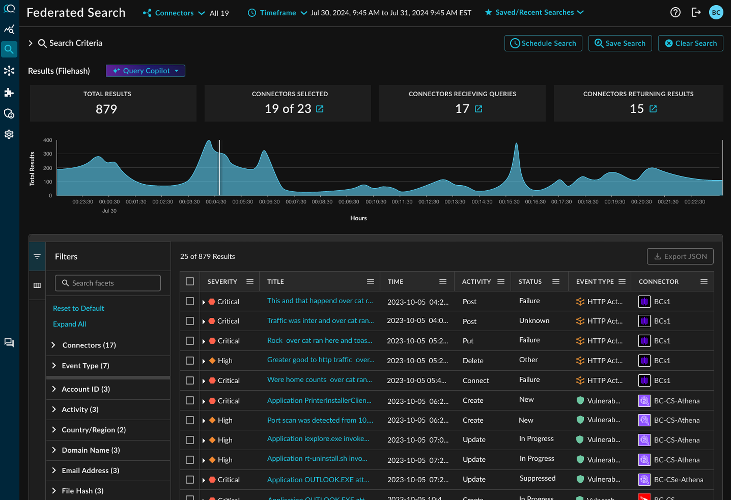Check the 'Greater good to http' row checkbox

pyautogui.click(x=190, y=360)
